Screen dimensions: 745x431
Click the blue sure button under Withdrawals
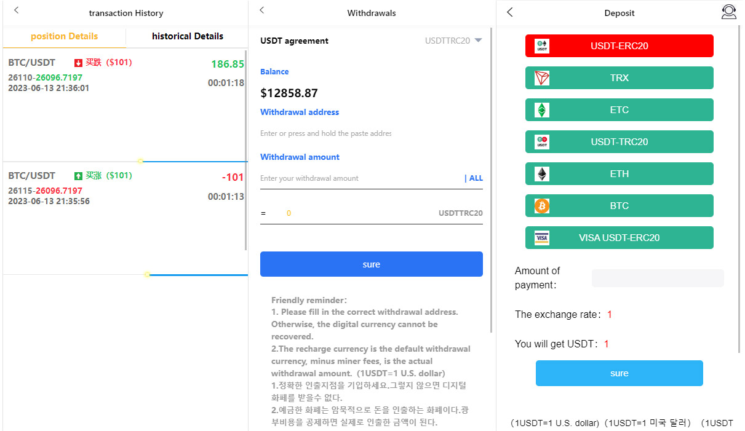(371, 264)
